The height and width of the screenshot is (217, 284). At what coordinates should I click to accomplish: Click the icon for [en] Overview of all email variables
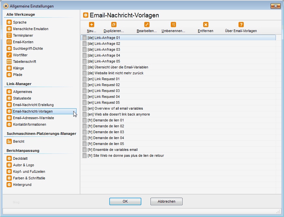[x=84, y=109]
